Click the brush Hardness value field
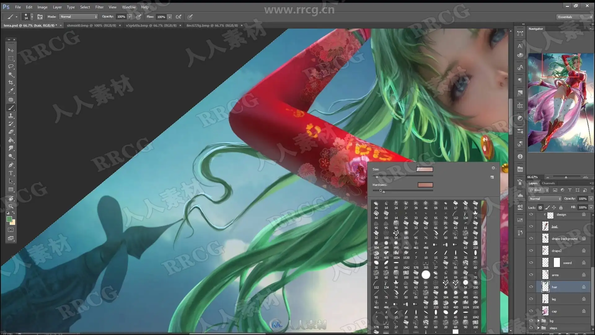This screenshot has height=335, width=595. tap(425, 185)
